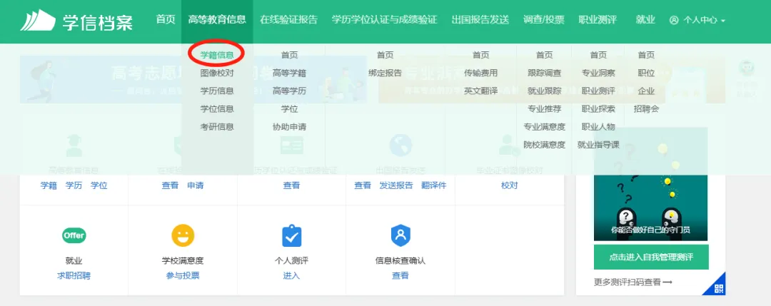Click the 校对 link
Viewport: 771px width, 306px height.
click(x=510, y=185)
